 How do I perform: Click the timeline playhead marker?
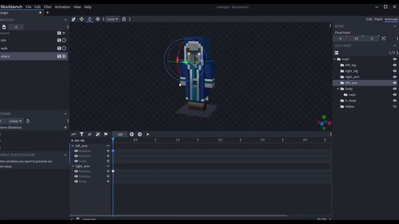[x=113, y=139]
